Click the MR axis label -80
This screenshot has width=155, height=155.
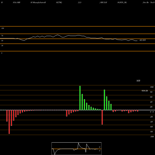(151, 132)
